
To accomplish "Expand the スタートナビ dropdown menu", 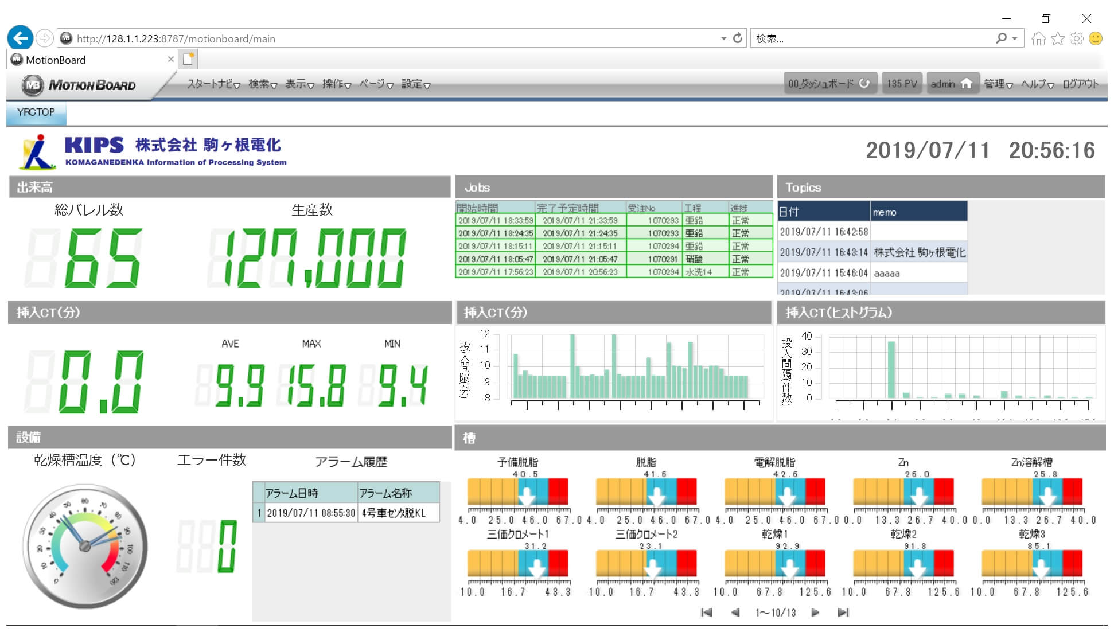I will (x=213, y=84).
